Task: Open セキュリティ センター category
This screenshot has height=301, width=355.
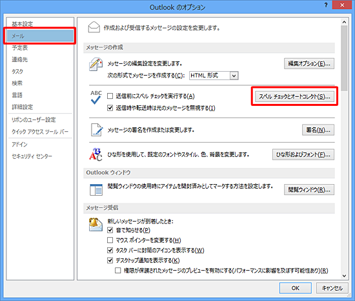Action: click(x=40, y=156)
